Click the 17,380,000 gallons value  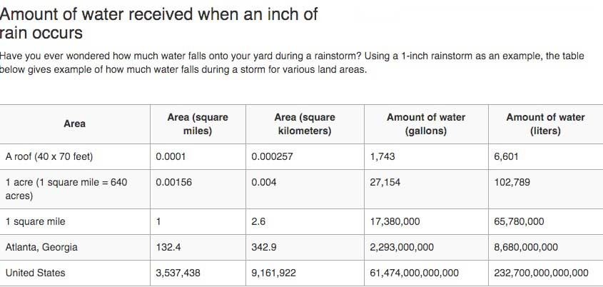click(395, 221)
